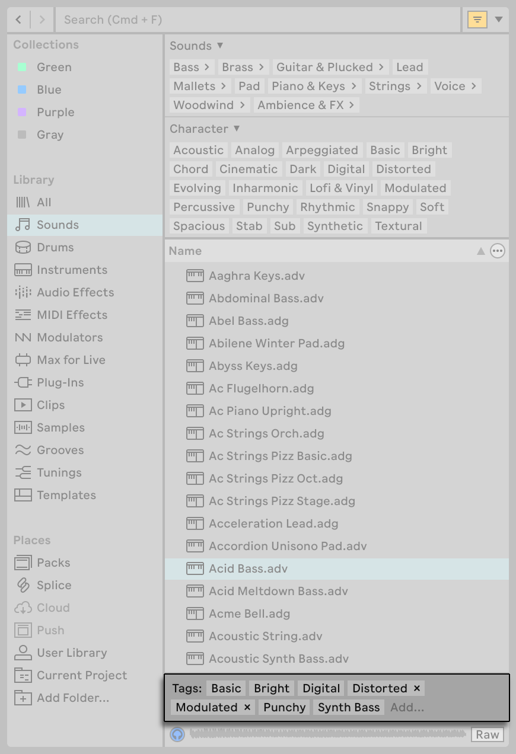Toggle the headphone preview button
The image size is (516, 754).
[177, 734]
